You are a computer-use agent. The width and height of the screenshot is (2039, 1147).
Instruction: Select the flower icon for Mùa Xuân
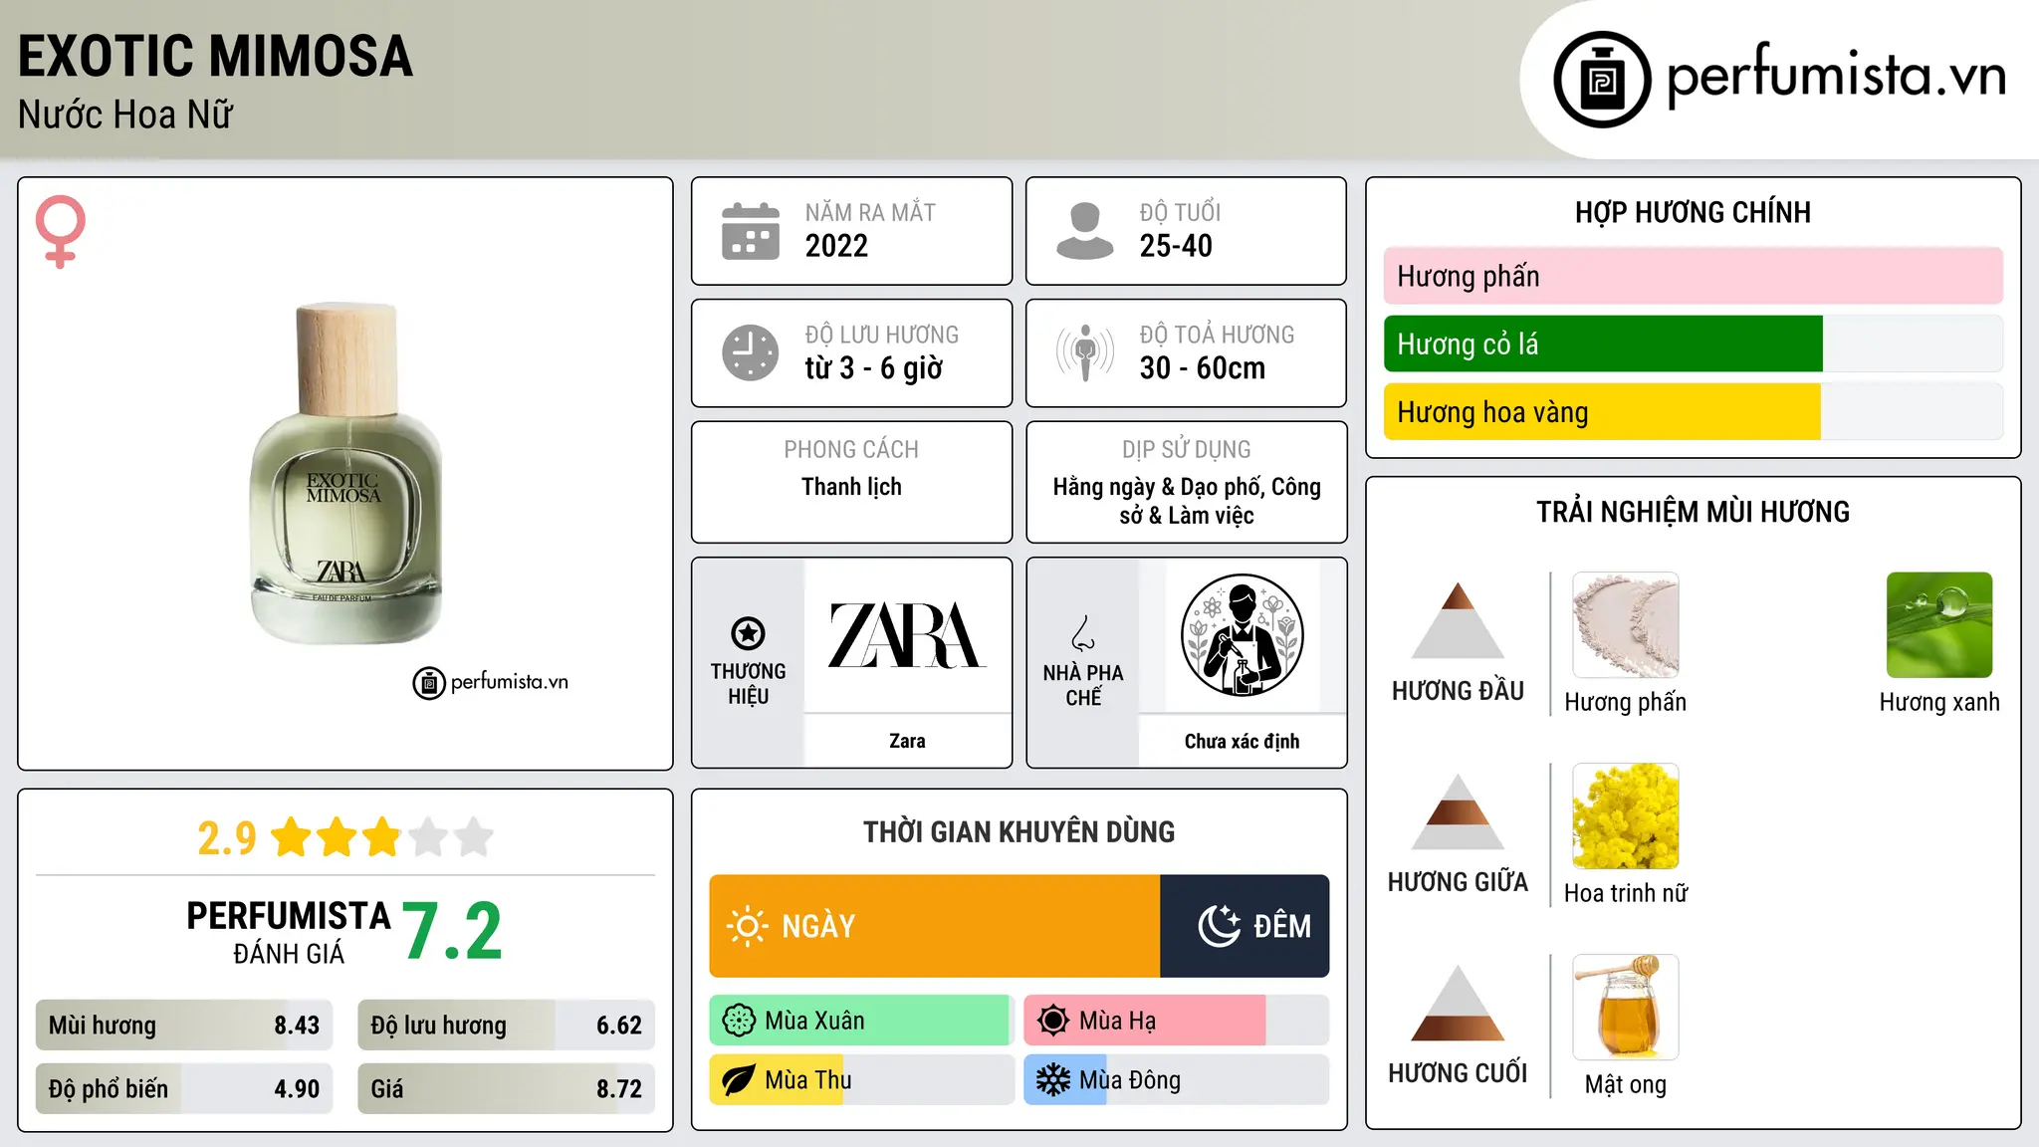pos(739,1021)
